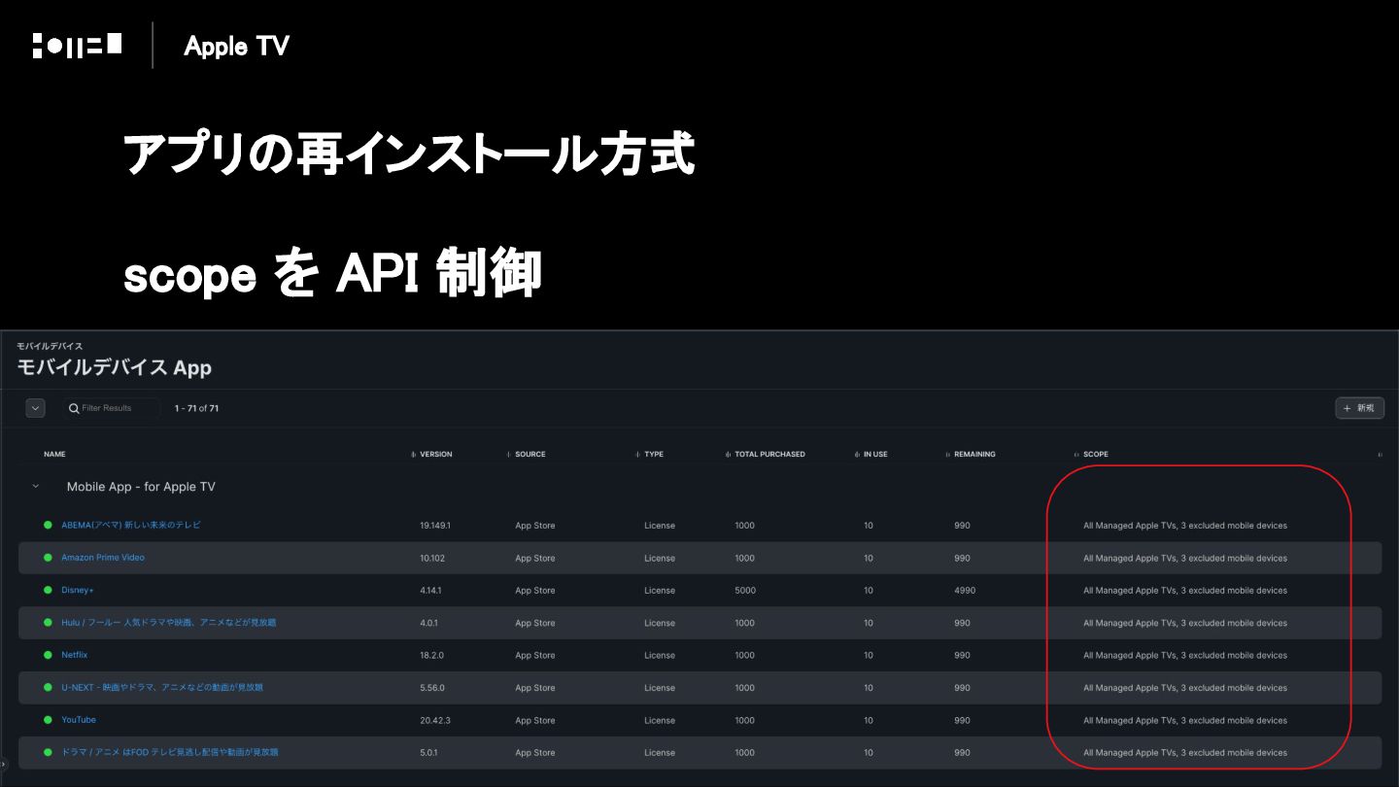Click green status dot beside ABEMA app

click(x=48, y=526)
